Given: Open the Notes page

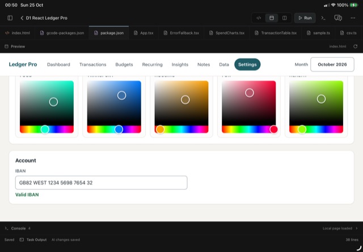Looking at the screenshot, I should [x=204, y=65].
